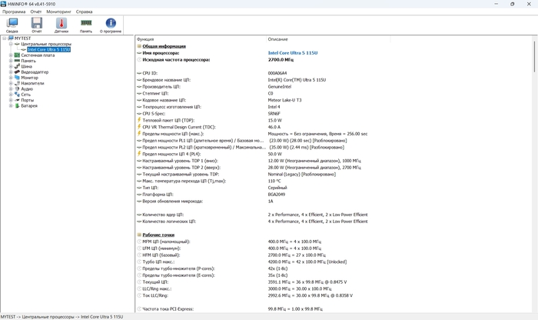Open the Сводка (Summary) toolbar icon
Viewport: 538px width, 320px height.
click(x=12, y=25)
